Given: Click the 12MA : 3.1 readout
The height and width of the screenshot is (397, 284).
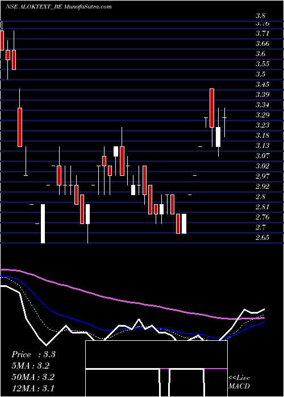Looking at the screenshot, I should (33, 388).
